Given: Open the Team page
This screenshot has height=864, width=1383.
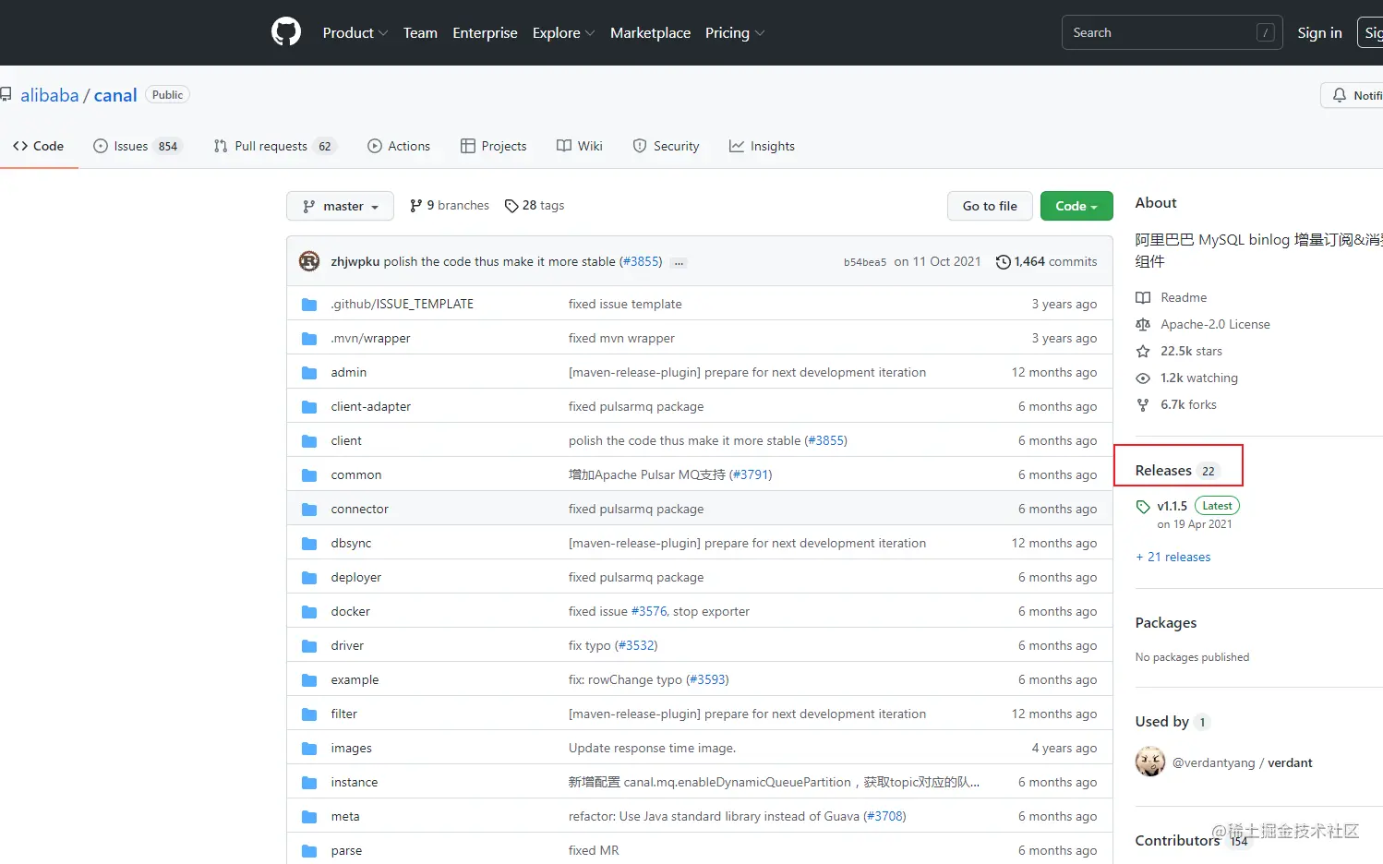Looking at the screenshot, I should click(420, 32).
